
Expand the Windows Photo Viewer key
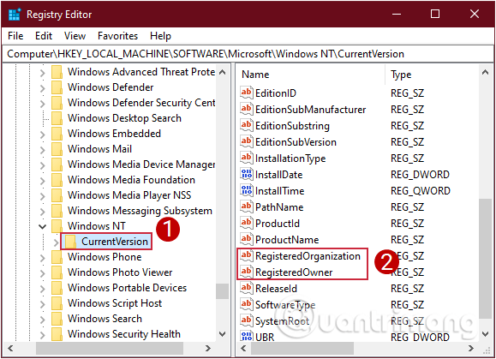click(42, 273)
